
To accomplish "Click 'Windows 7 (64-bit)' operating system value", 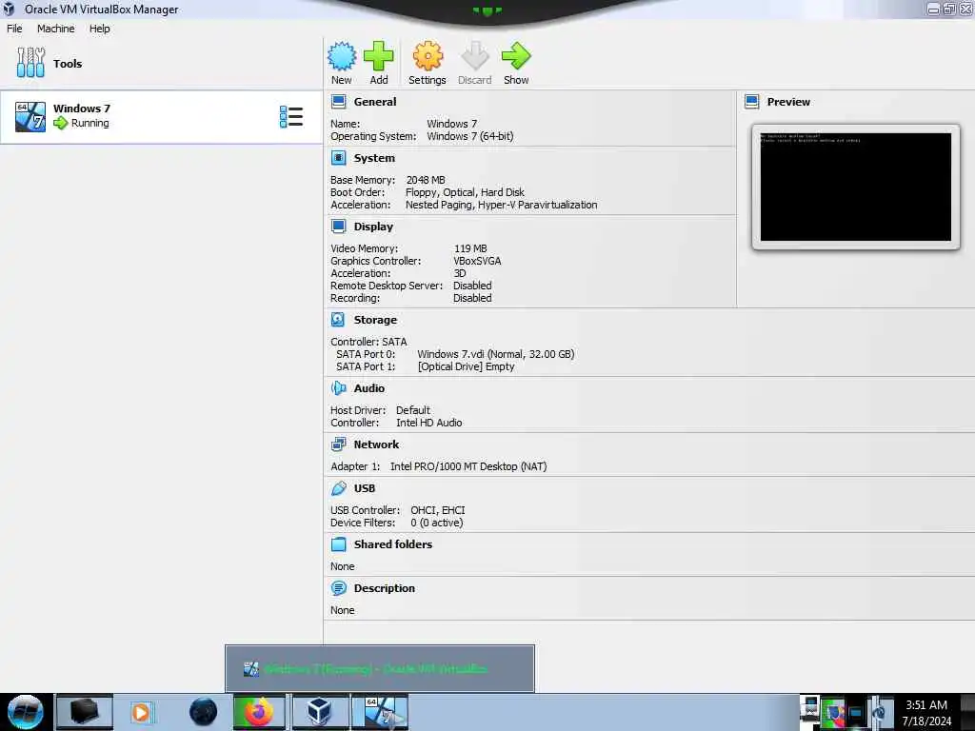I will [x=470, y=136].
